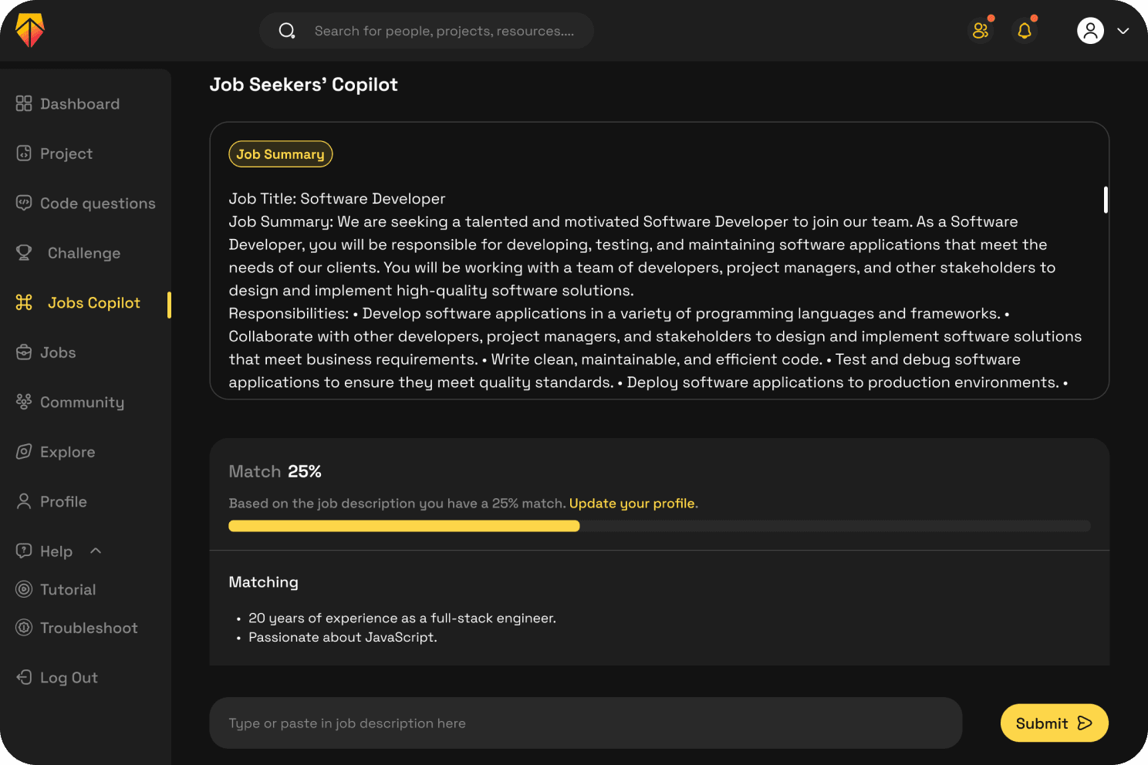Open Code questions from the sidebar icon
Viewport: 1148px width, 765px height.
coord(23,203)
